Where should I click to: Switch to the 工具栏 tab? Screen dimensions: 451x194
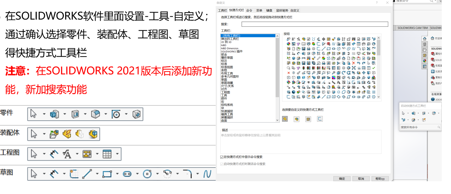click(222, 11)
